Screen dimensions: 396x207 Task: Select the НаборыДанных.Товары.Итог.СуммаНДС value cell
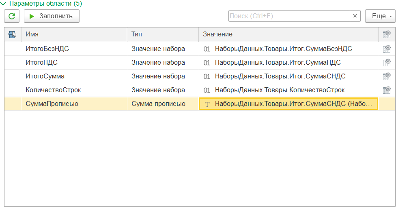pyautogui.click(x=278, y=63)
